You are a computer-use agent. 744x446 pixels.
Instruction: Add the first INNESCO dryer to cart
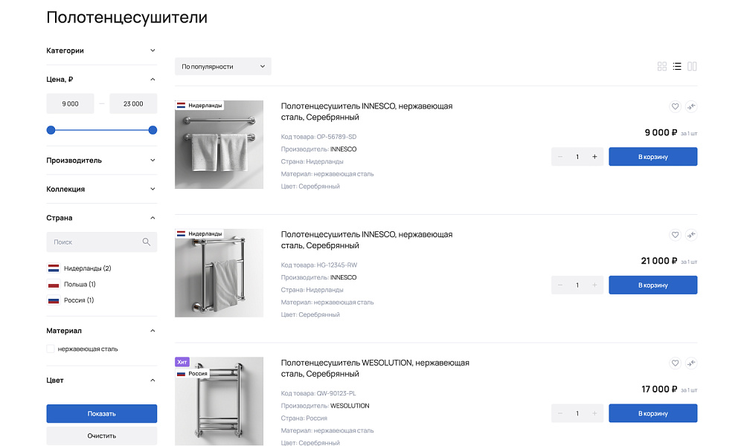pyautogui.click(x=652, y=156)
